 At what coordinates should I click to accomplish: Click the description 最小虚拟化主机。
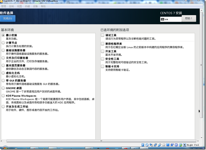pos(16,76)
